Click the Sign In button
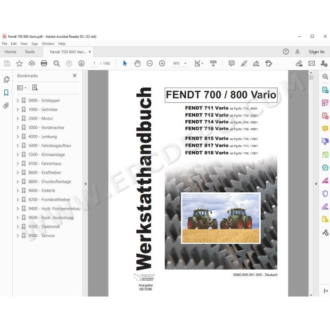330x330 pixels. point(316,52)
